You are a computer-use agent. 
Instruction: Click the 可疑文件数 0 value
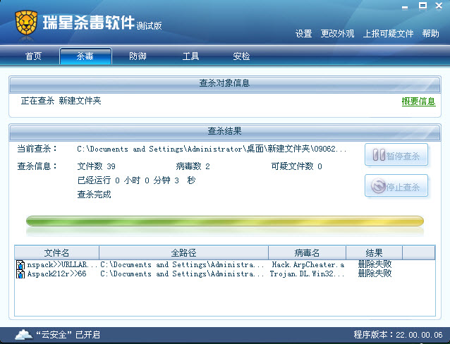297,166
